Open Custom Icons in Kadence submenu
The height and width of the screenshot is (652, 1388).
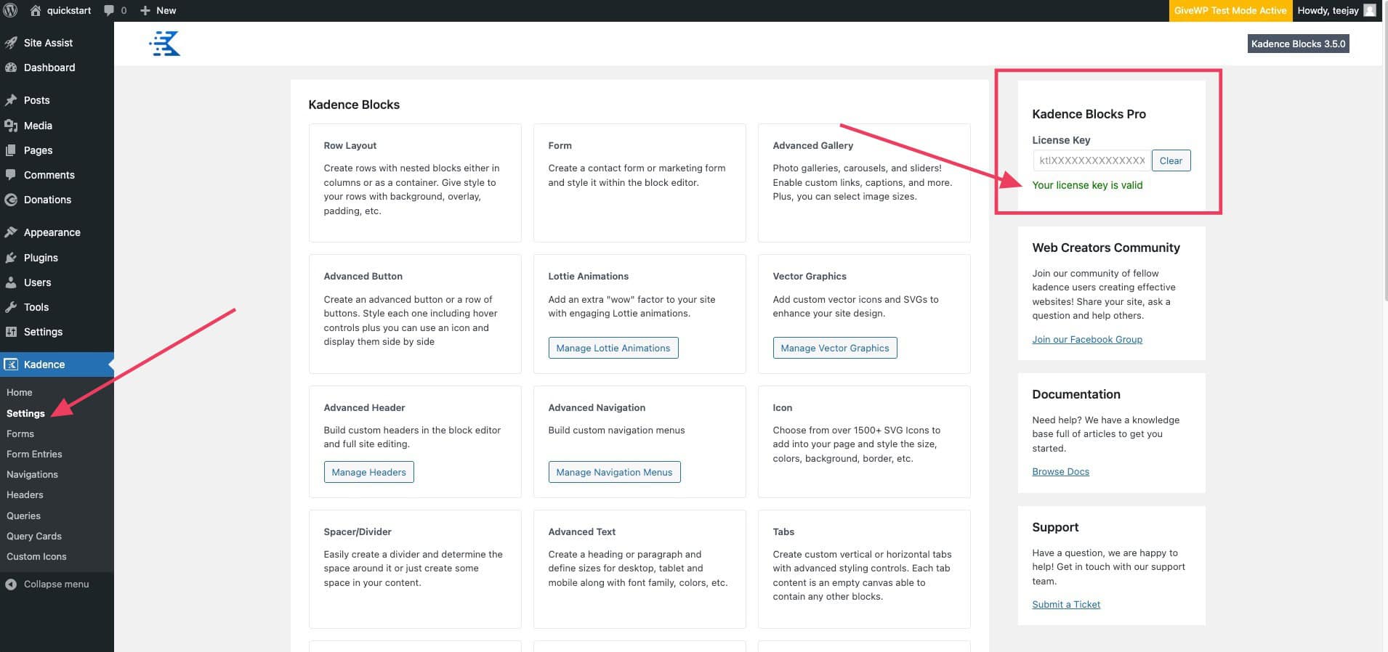click(x=36, y=556)
